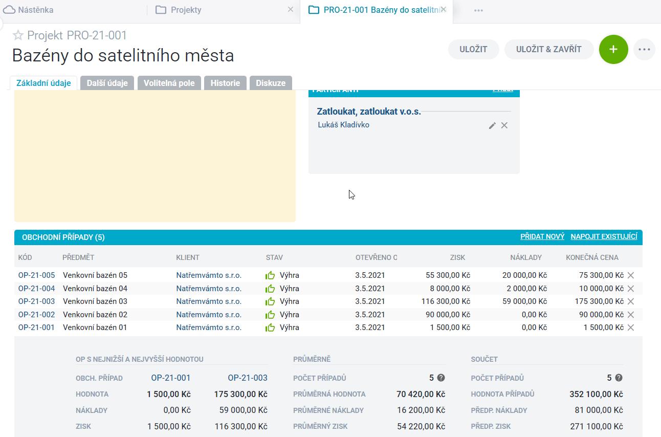Click thumbs-up status icon for Venkovní bazén 04
661x437 pixels.
pyautogui.click(x=270, y=289)
